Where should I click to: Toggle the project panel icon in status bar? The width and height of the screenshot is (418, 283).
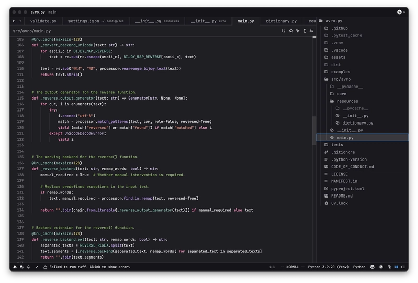click(396, 267)
